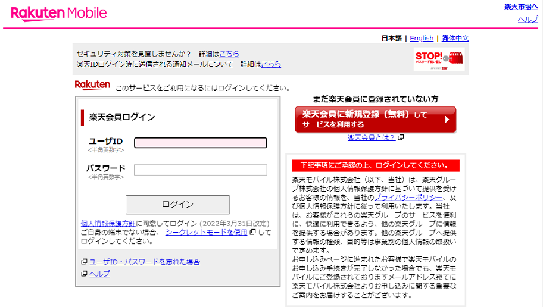Click the red 下記事項にご承認の上 banner
Screen dimensions: 543x307
[376, 165]
